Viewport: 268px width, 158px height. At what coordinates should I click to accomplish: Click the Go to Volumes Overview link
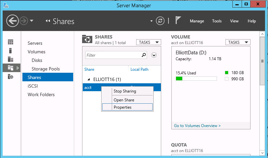(x=197, y=126)
